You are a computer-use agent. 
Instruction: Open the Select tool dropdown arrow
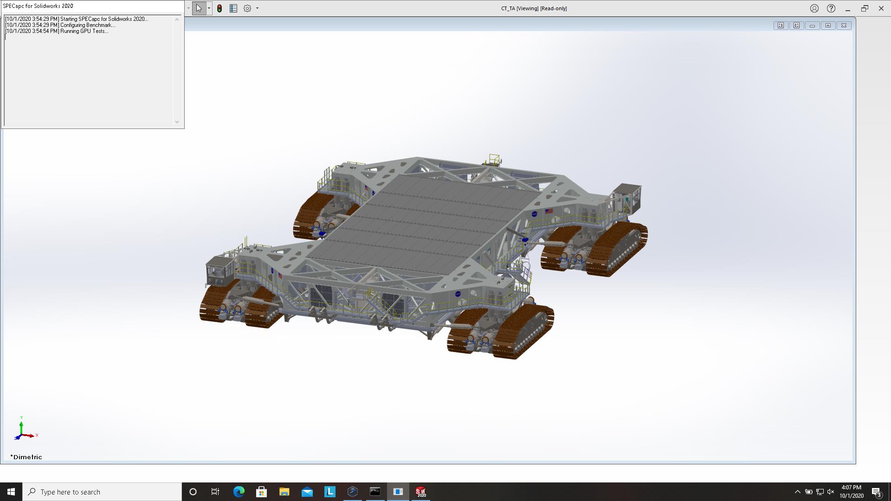pos(209,8)
